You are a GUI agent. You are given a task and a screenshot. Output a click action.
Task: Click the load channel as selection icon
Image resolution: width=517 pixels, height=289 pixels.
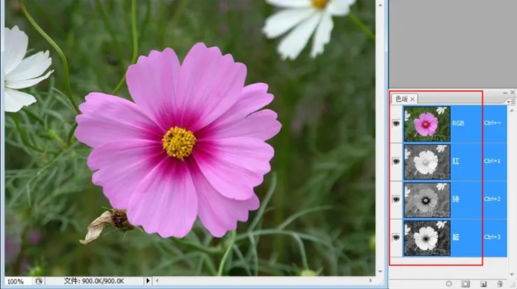[449, 284]
